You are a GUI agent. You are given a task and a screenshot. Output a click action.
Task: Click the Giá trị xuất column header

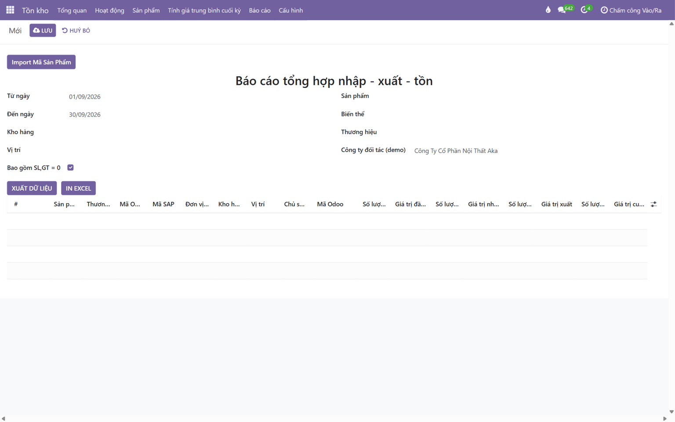click(556, 204)
